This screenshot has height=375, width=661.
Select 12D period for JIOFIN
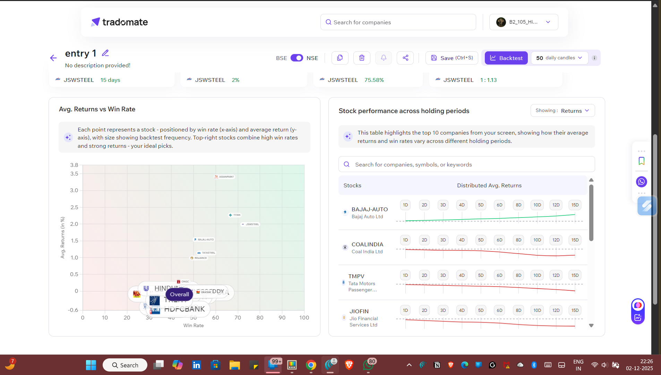pyautogui.click(x=556, y=310)
